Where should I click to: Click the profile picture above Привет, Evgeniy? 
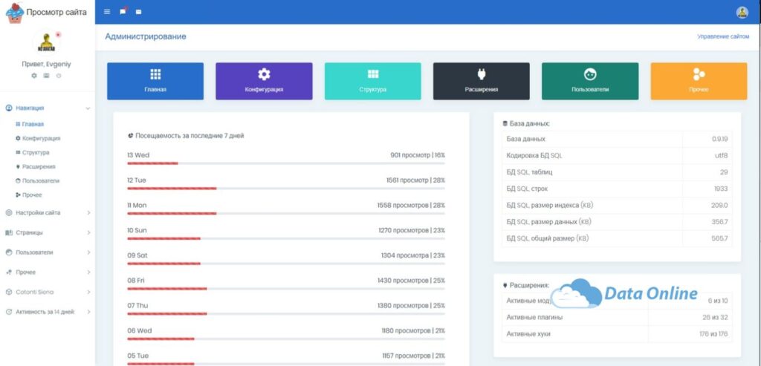click(47, 42)
